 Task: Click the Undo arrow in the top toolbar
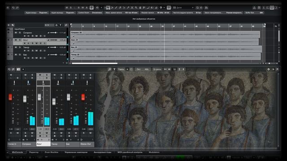pos(13,8)
